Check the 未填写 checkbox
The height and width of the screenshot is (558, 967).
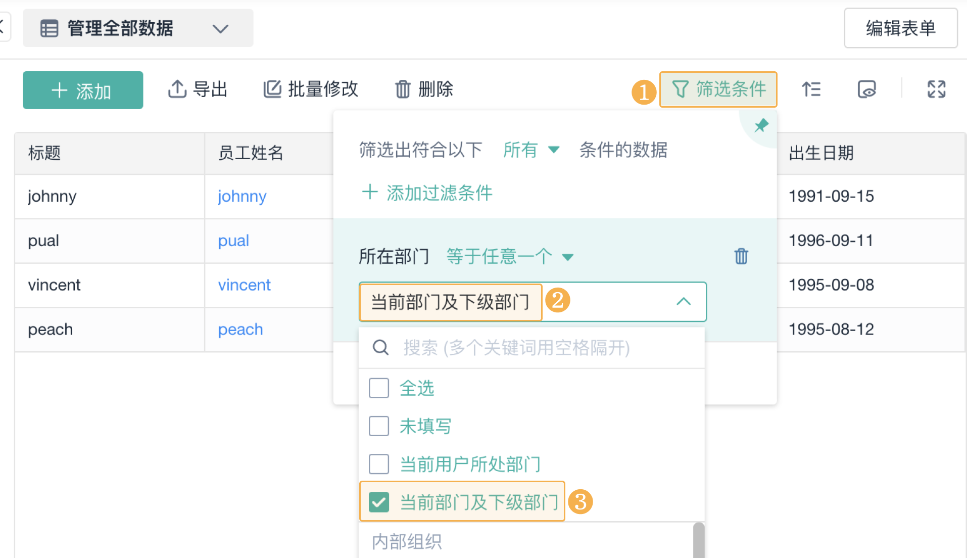click(x=379, y=426)
